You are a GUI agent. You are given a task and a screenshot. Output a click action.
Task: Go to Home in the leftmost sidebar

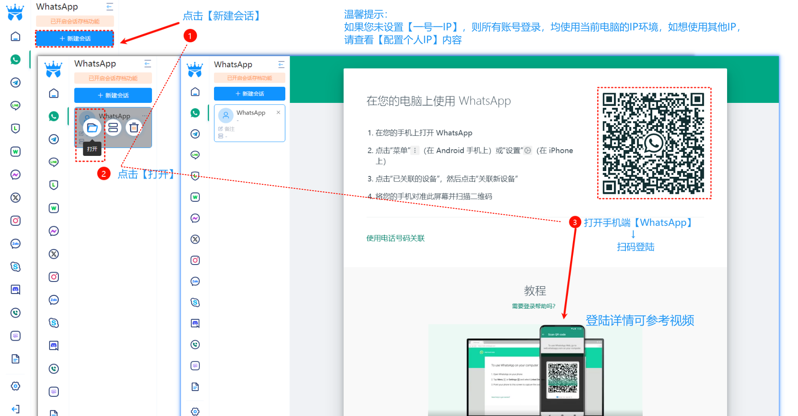click(x=16, y=37)
